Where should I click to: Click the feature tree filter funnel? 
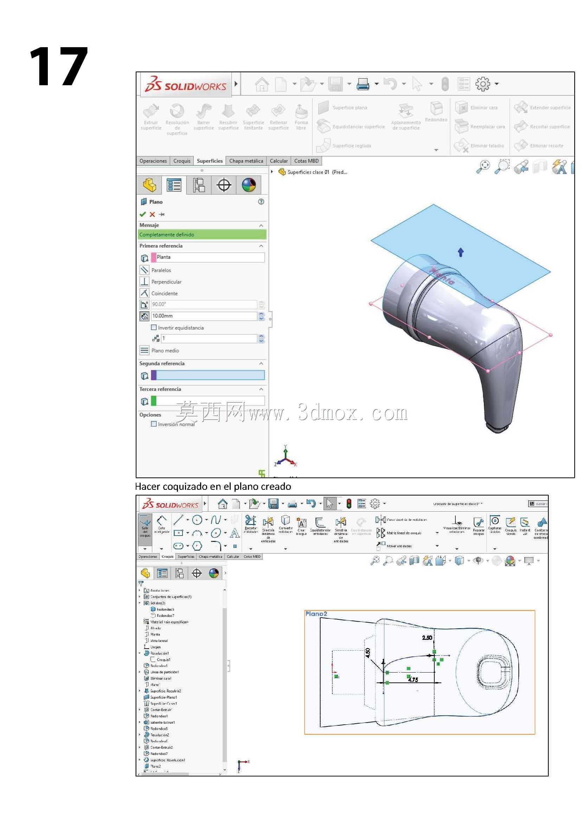[141, 584]
